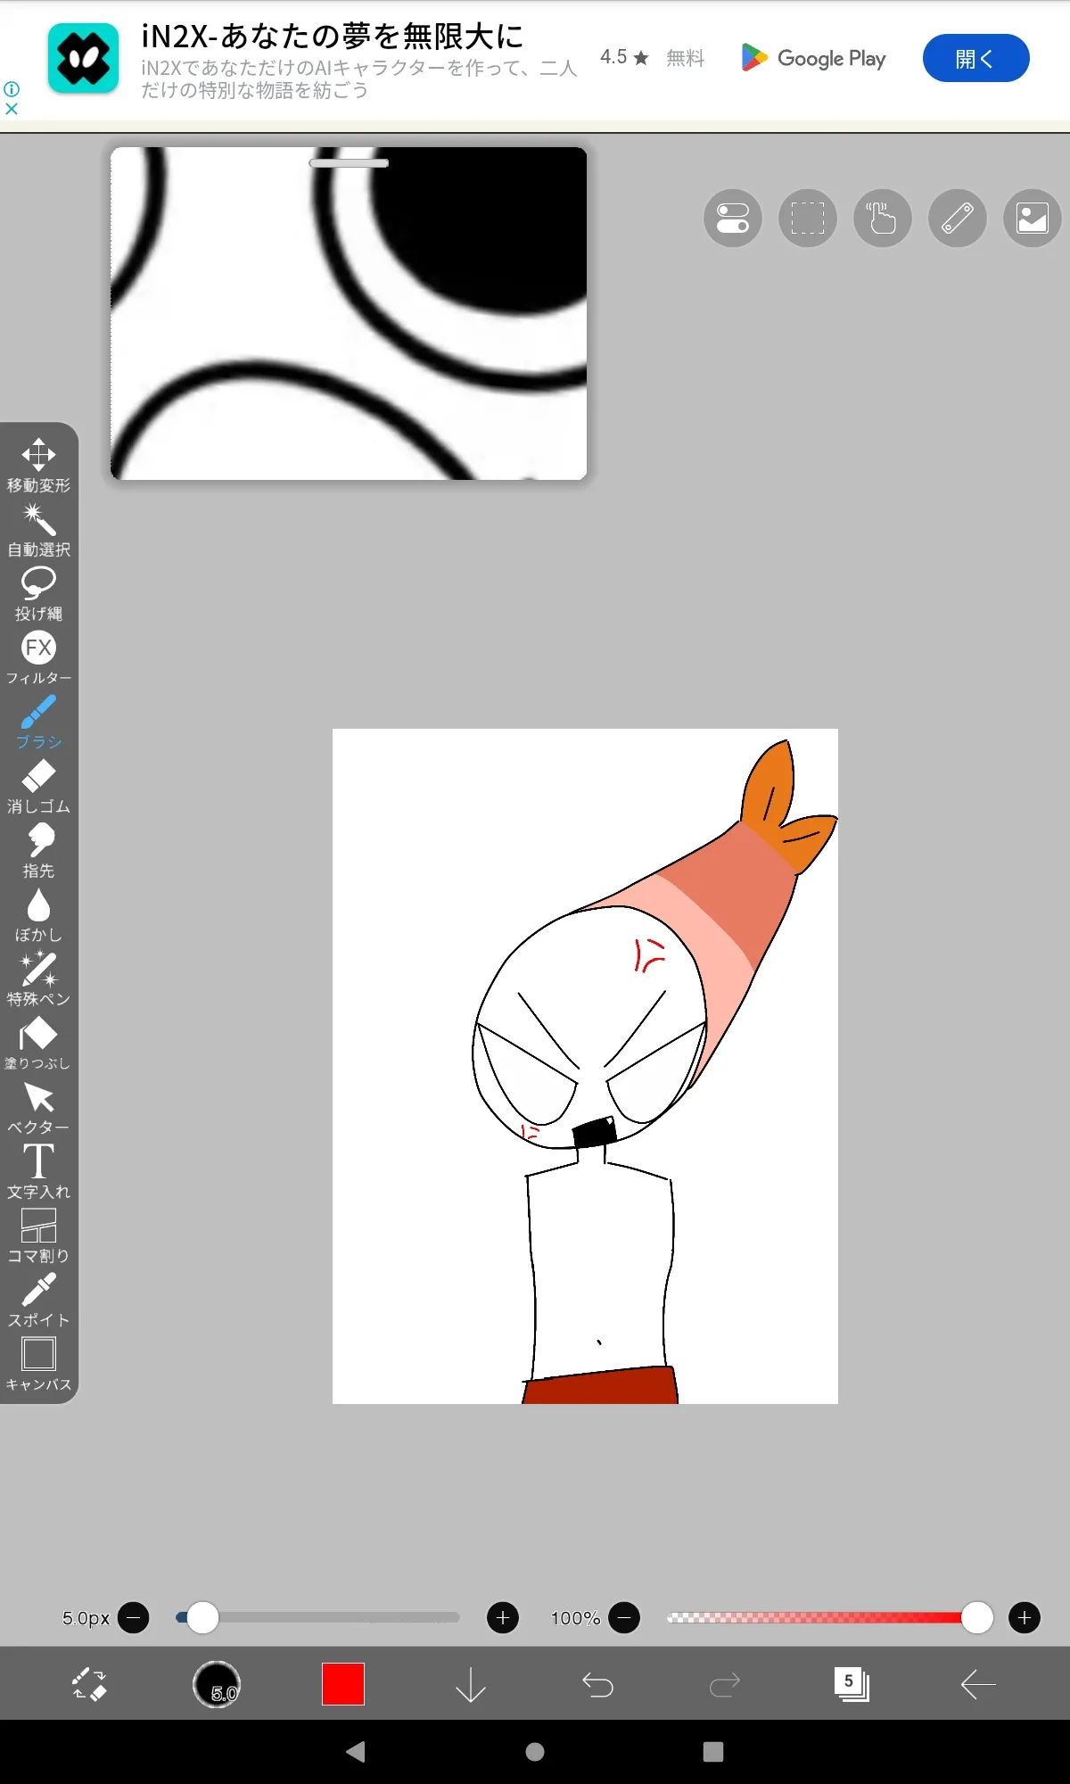The width and height of the screenshot is (1070, 1784).
Task: Close the ad with X icon
Action: 12,109
